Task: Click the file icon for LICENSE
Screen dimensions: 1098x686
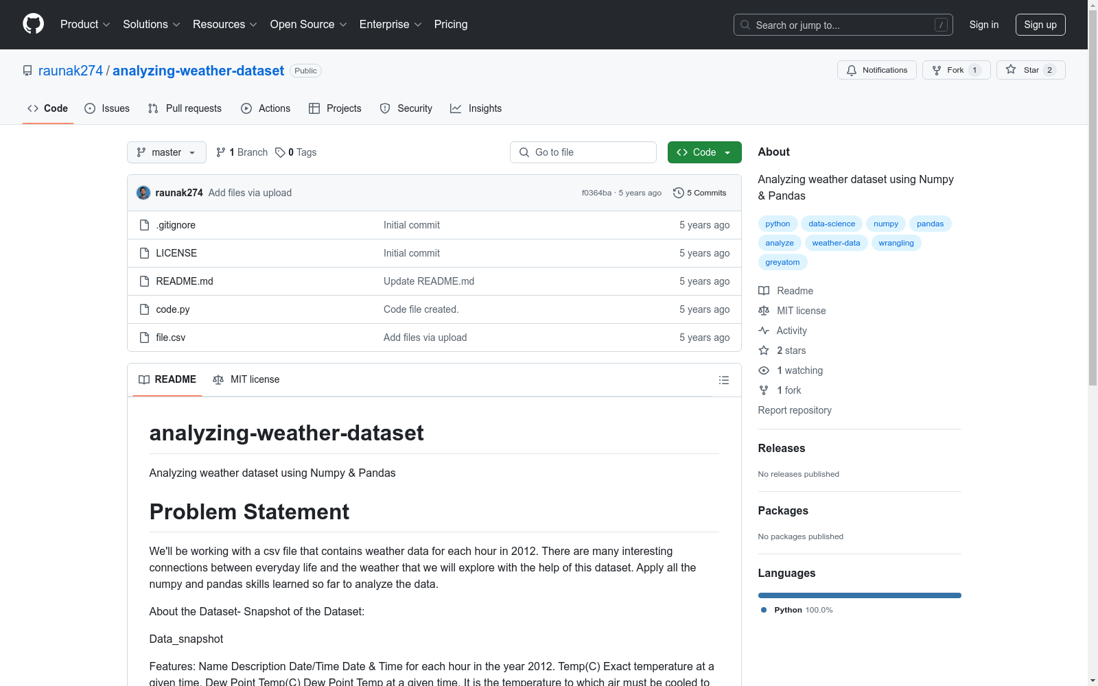Action: pos(144,253)
